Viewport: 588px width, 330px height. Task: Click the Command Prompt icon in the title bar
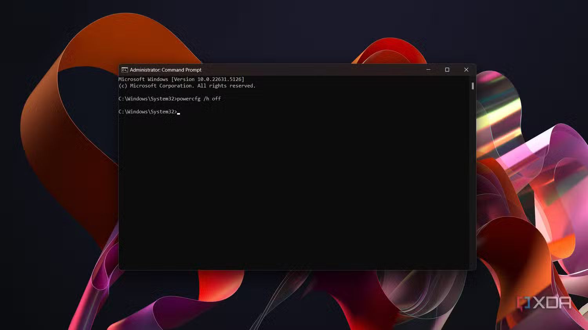pos(125,70)
